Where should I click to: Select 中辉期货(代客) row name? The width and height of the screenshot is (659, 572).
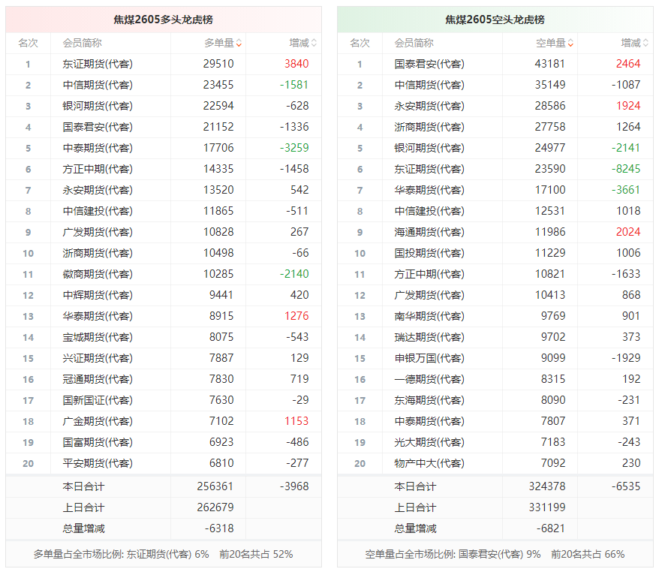click(98, 295)
